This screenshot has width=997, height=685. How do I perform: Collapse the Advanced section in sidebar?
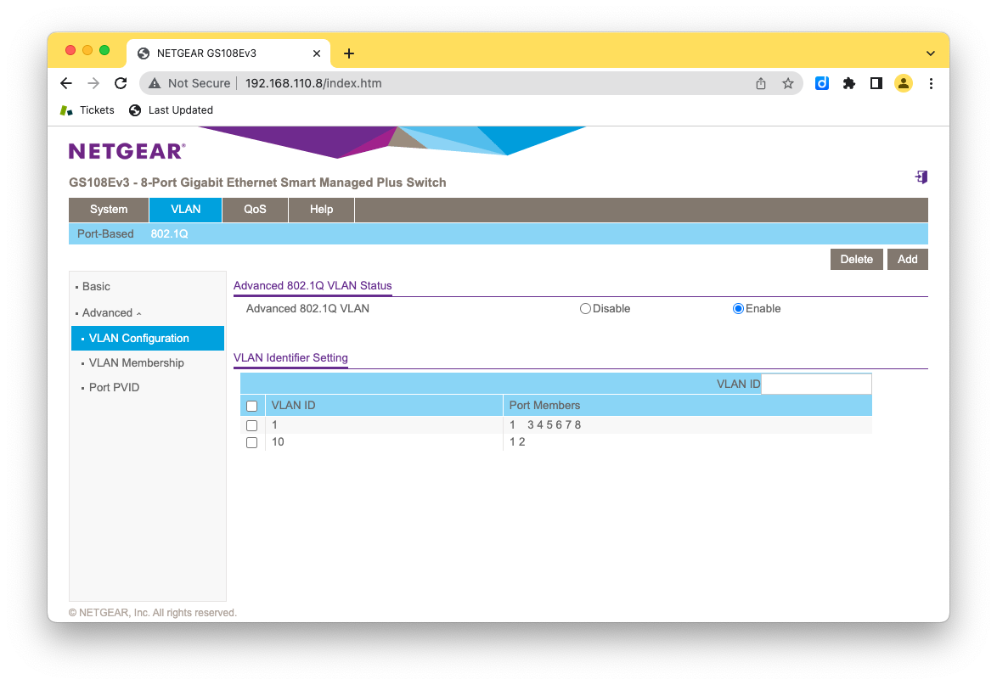click(111, 312)
